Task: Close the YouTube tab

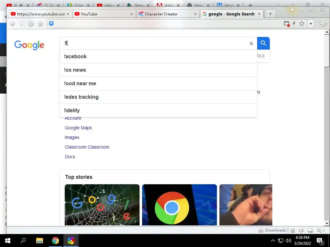Action: [131, 14]
